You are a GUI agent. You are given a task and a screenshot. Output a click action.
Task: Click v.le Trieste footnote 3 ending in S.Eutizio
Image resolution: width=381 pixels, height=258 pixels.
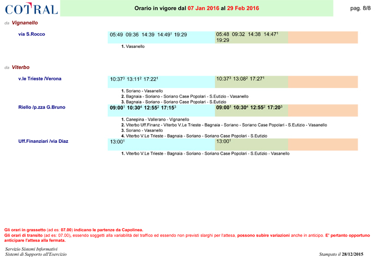click(x=174, y=102)
